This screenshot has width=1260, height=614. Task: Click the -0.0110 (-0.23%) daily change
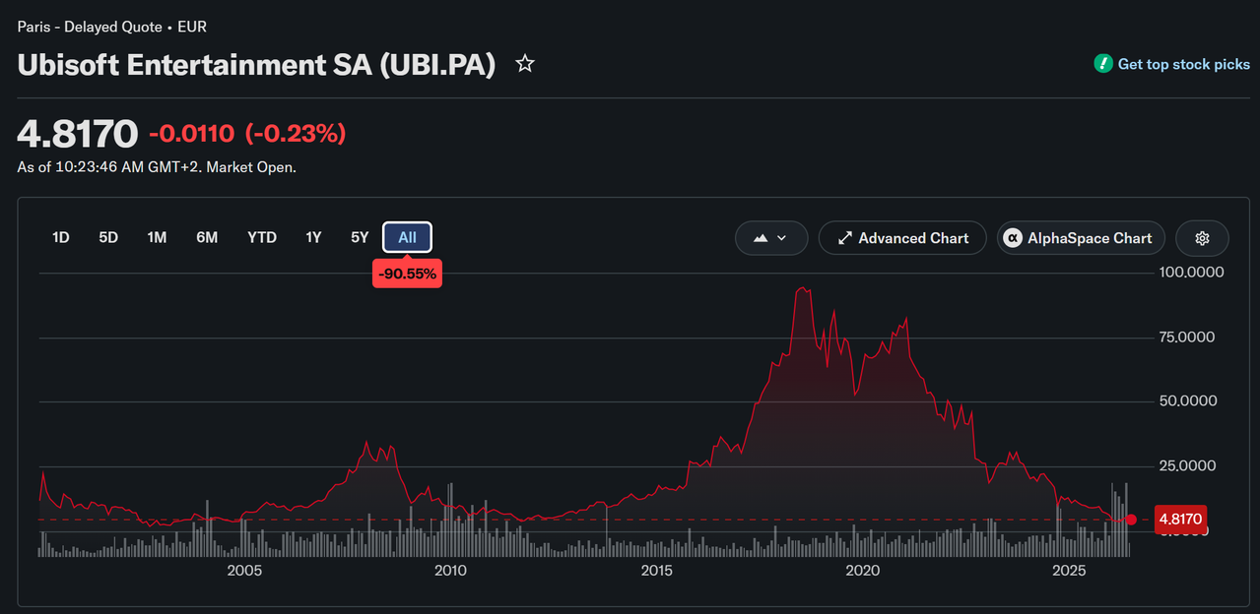(247, 134)
